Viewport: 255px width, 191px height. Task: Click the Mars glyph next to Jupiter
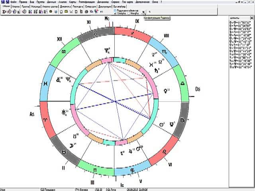138,148
